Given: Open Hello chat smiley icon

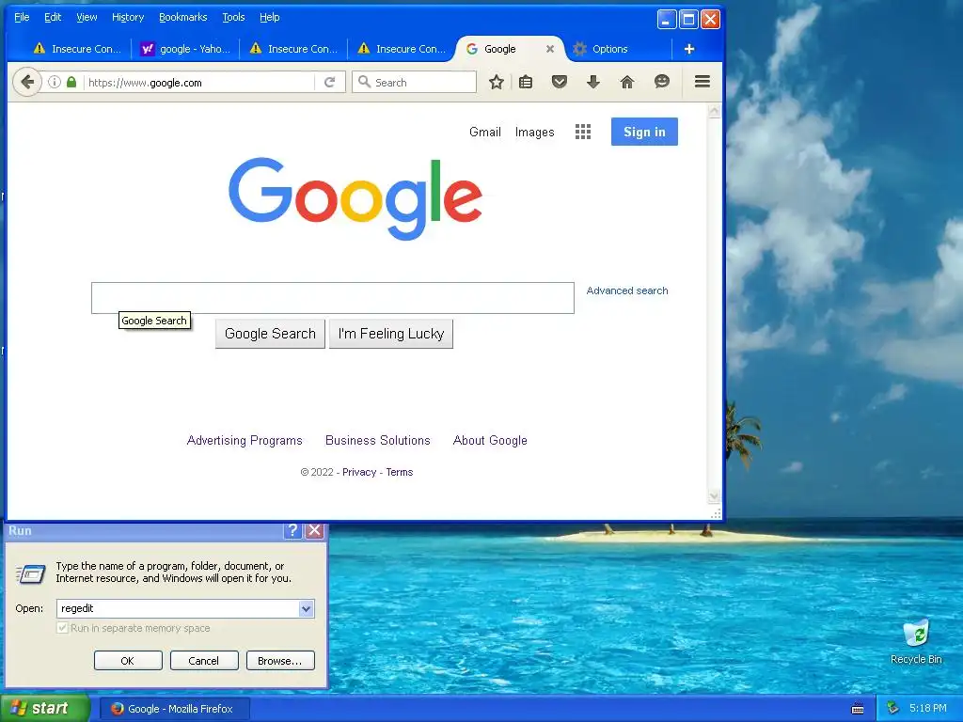Looking at the screenshot, I should (x=661, y=82).
